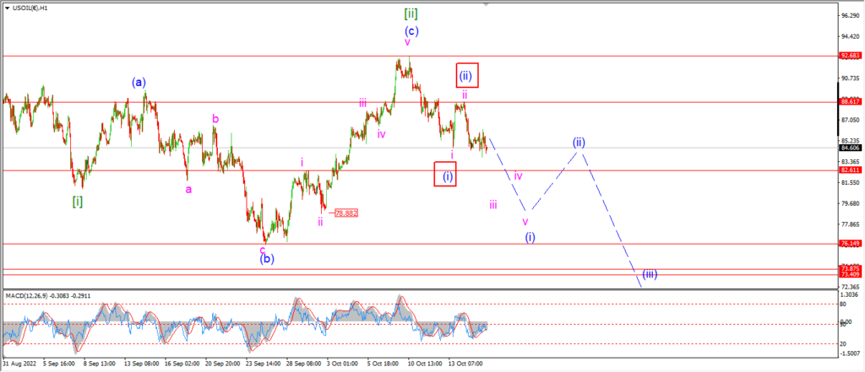This screenshot has width=865, height=372.
Task: Click the MACD(12,26,9) indicator title
Action: 31,296
